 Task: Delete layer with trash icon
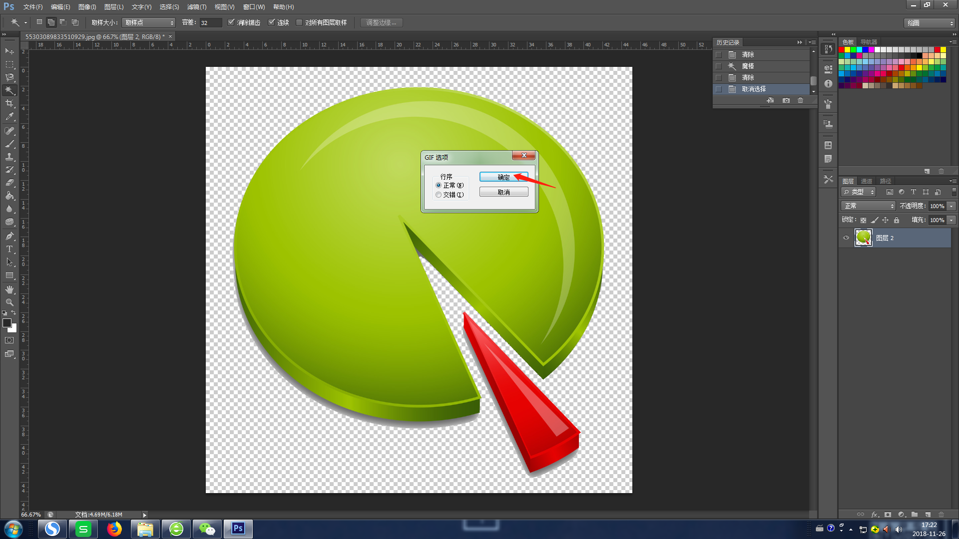tap(942, 515)
